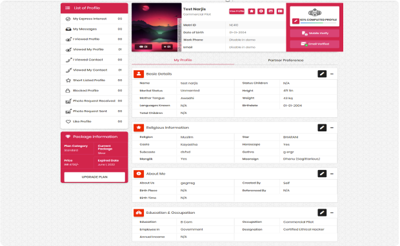400x246 pixels.
Task: Open My Messages in sidebar
Action: [x=94, y=29]
